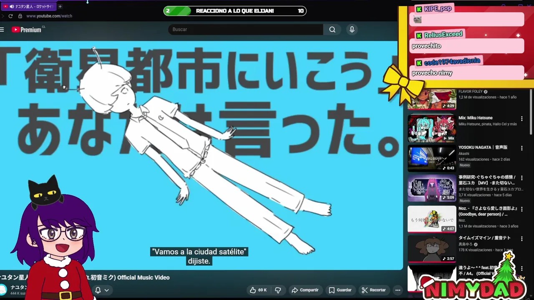This screenshot has height=300, width=534.
Task: Open the FLAVOR FOLEY 4:29 thumbnail
Action: coord(432,99)
